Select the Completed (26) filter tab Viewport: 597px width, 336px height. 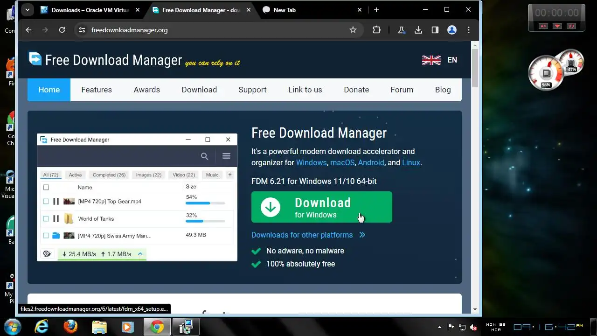pos(109,175)
